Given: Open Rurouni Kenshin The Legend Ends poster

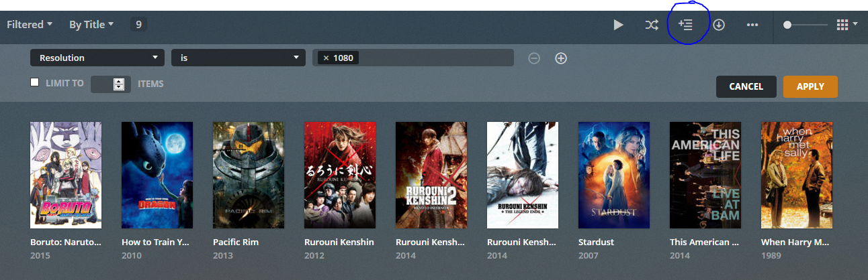Looking at the screenshot, I should point(523,175).
